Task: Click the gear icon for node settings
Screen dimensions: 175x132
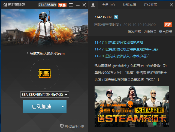Action: pyautogui.click(x=62, y=126)
